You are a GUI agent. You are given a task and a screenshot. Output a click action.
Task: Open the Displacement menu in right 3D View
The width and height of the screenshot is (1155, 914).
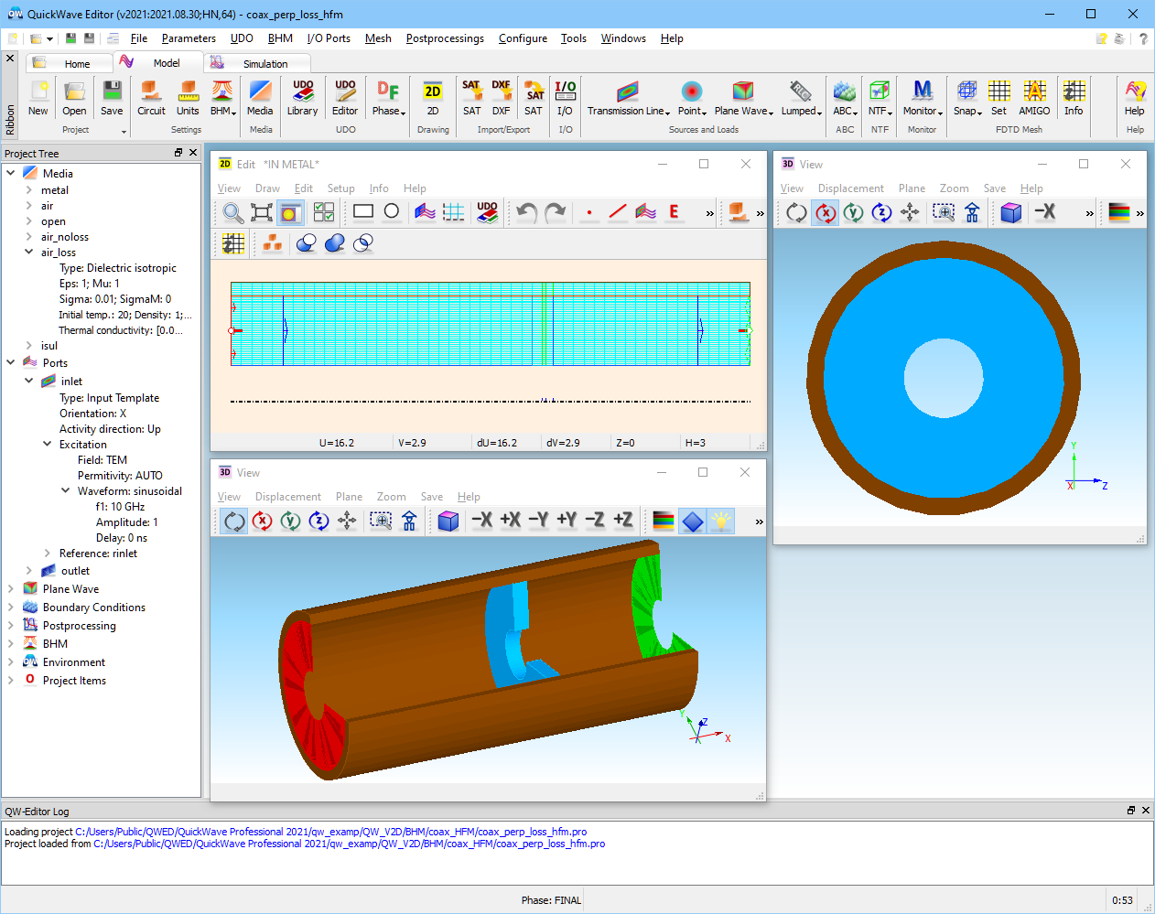click(851, 188)
